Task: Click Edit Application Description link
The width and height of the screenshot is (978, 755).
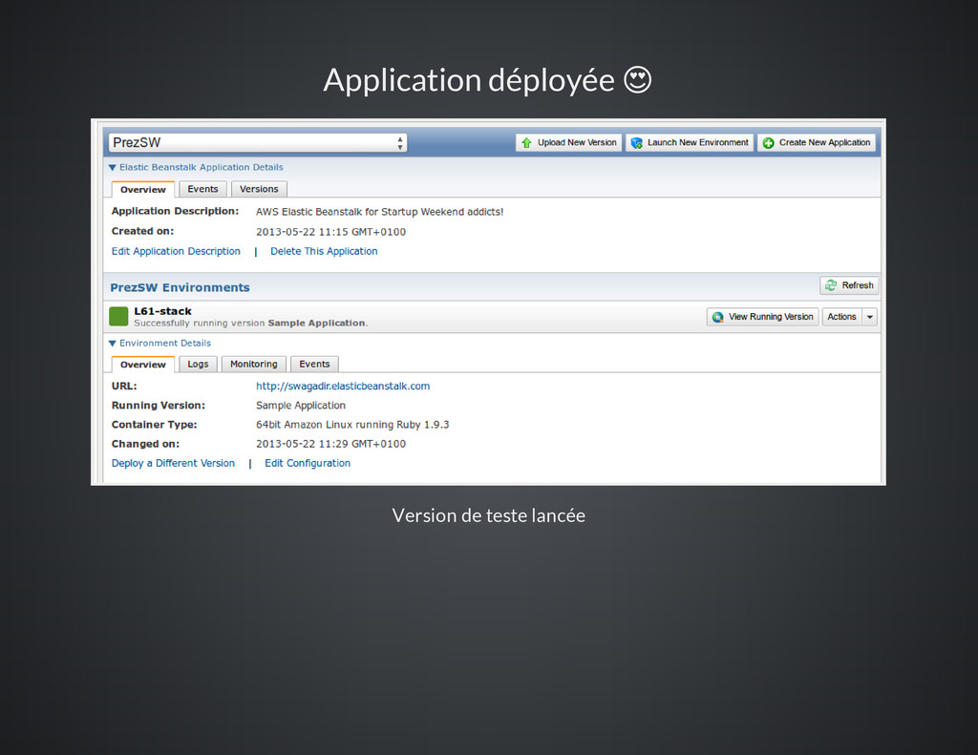Action: (x=176, y=251)
